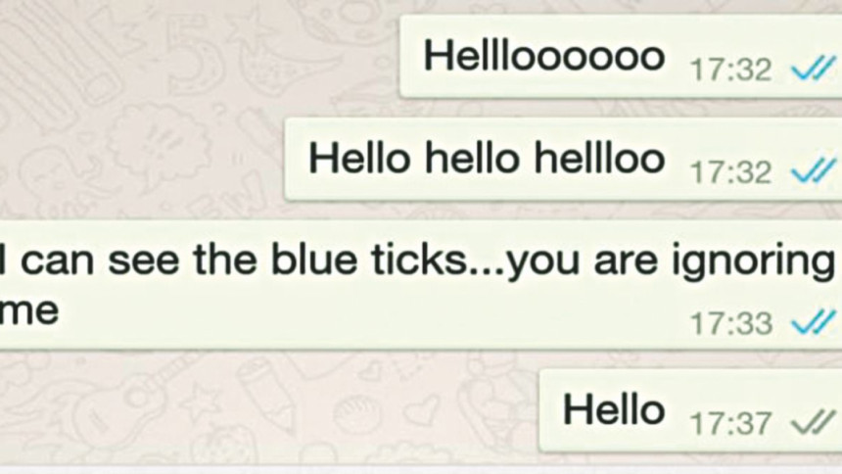The image size is (842, 474).
Task: Click grey unread ticks next to 17:37
Action: 814,422
